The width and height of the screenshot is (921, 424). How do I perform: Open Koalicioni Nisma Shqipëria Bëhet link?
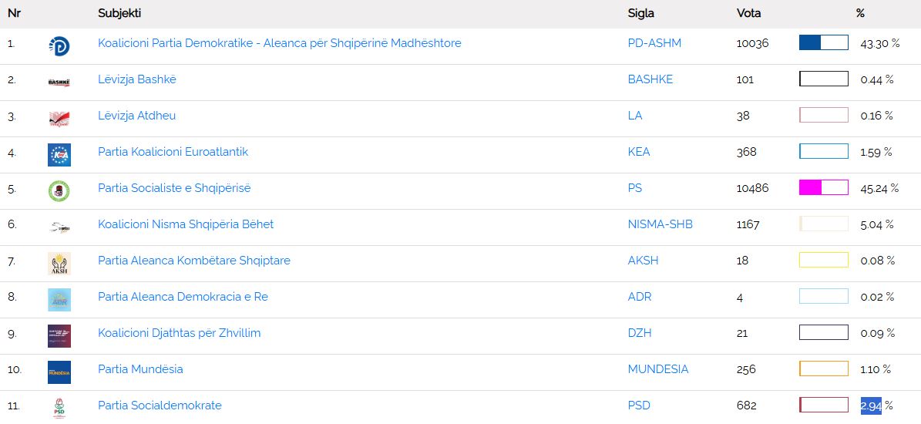(186, 224)
